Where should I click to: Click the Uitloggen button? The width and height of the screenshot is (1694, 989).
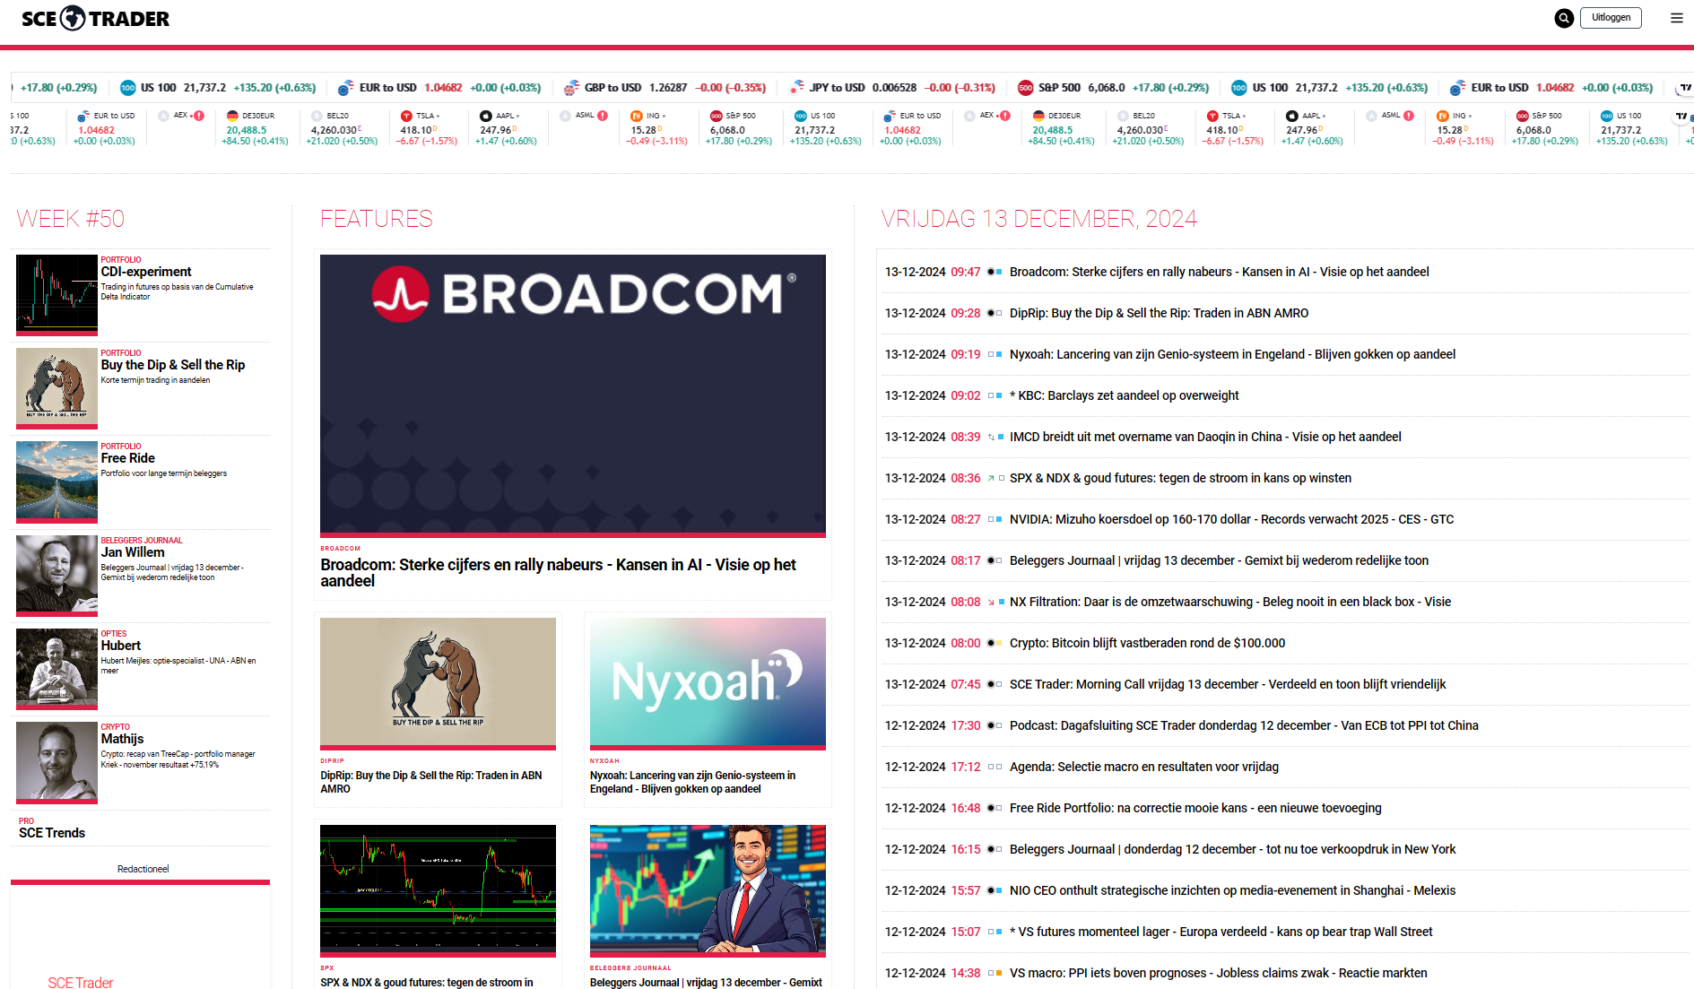[1611, 18]
